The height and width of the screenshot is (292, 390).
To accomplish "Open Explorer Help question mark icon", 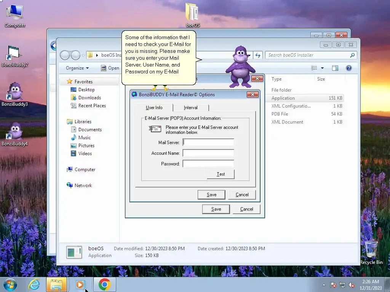I will (349, 68).
